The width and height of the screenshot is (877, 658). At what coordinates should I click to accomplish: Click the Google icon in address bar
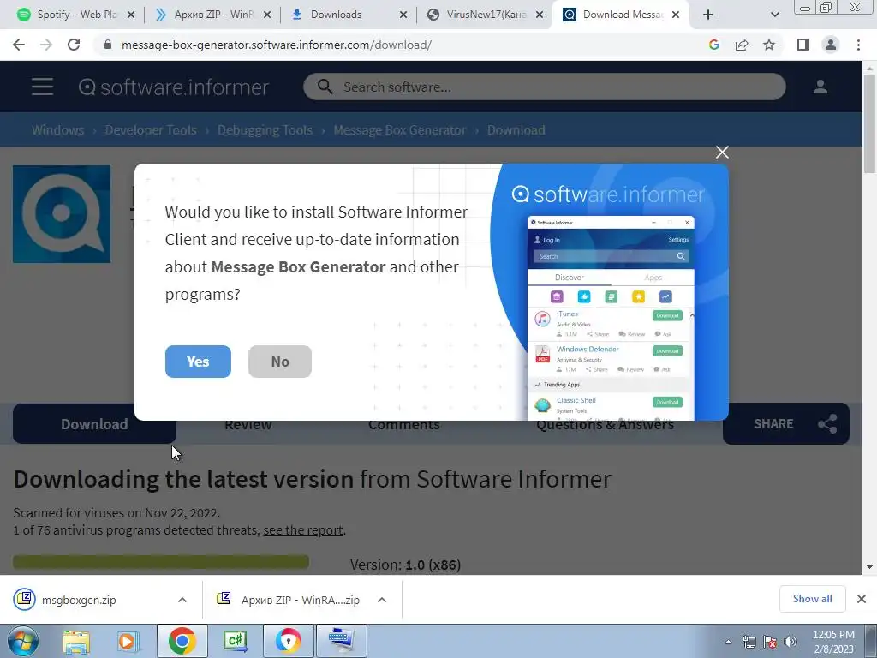click(713, 45)
